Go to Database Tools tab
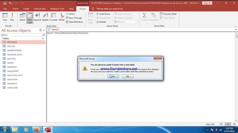The width and height of the screenshot is (238, 133). (x=57, y=9)
